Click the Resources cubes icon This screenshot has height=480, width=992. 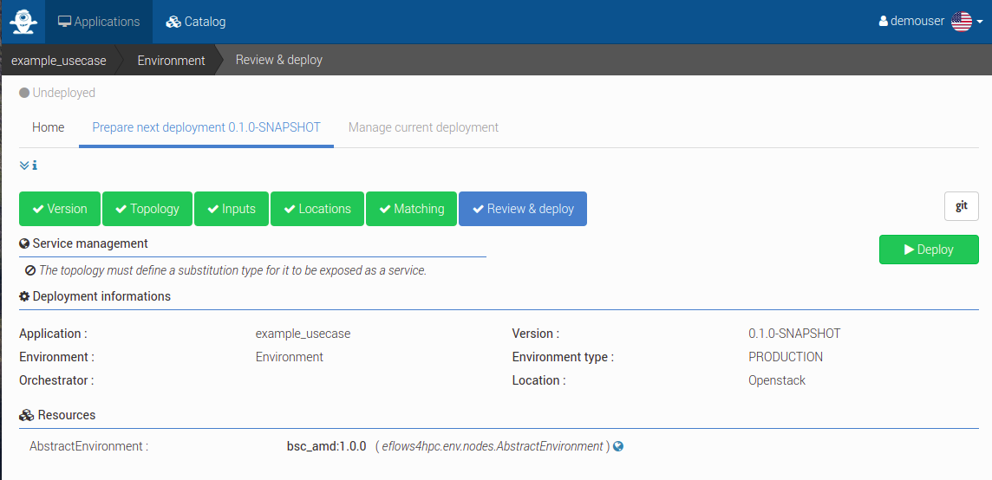tap(26, 416)
